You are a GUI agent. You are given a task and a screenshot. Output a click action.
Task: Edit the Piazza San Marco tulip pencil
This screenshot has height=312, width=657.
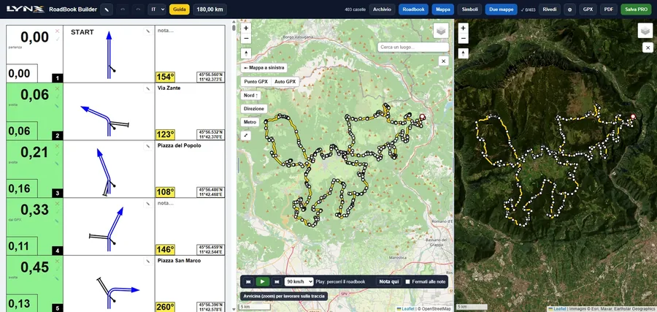coord(147,262)
